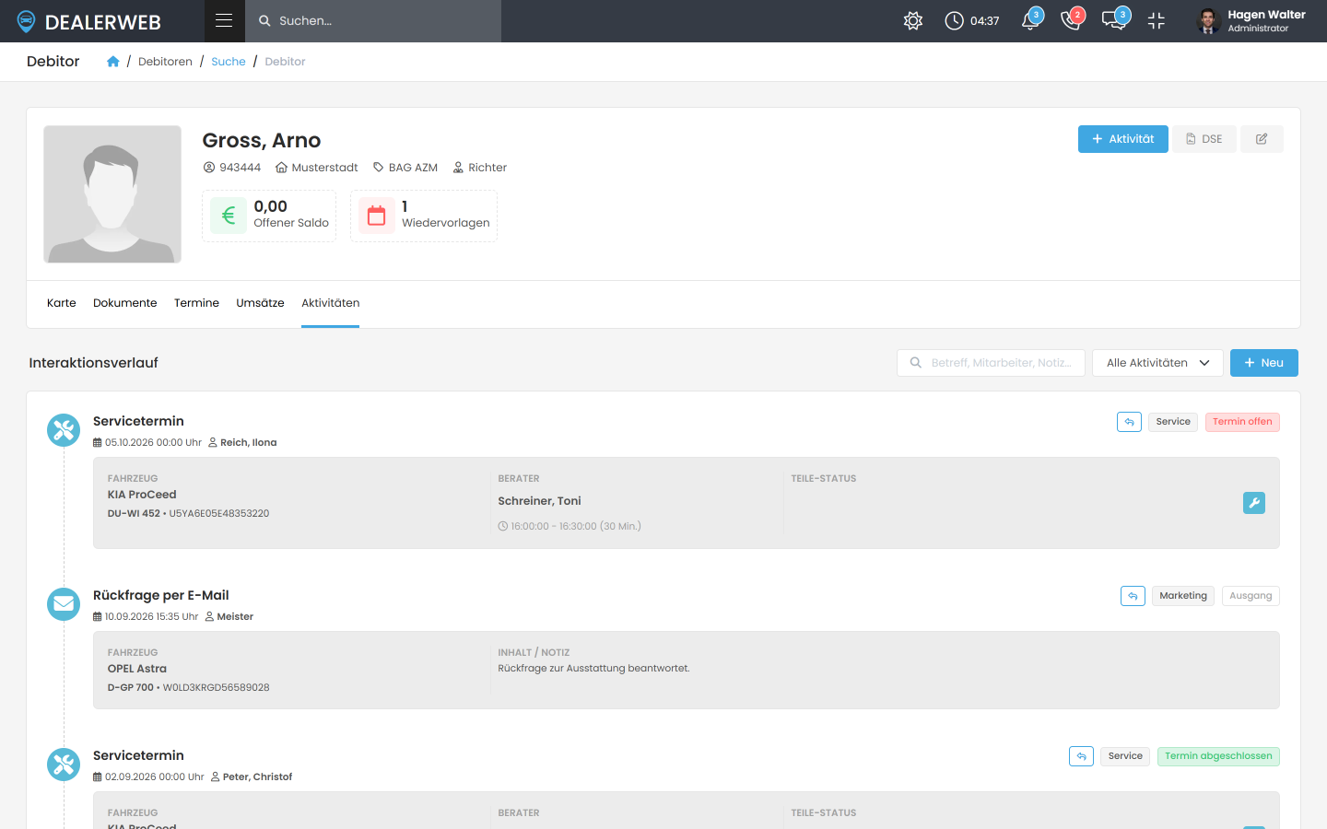This screenshot has width=1327, height=829.
Task: Click the Marketing tag badge
Action: pos(1183,596)
